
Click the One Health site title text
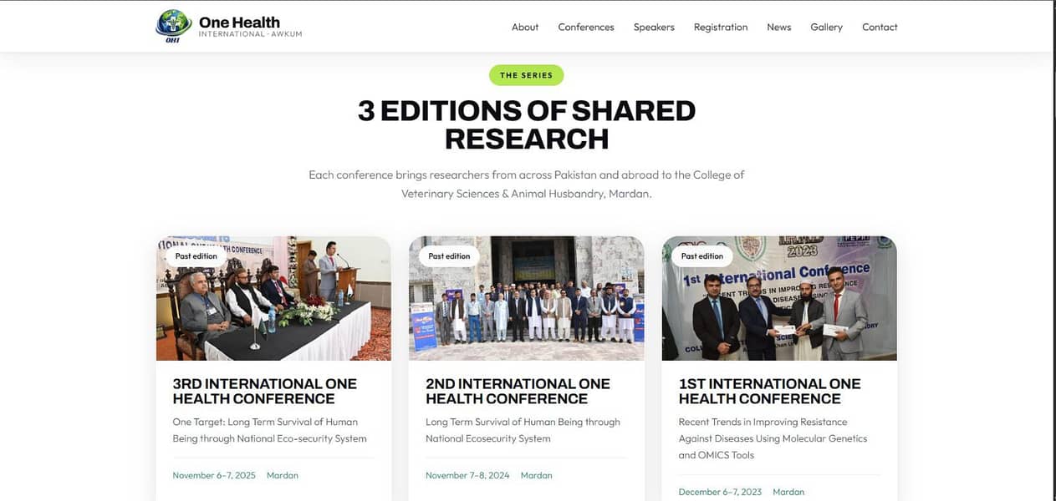click(x=239, y=22)
